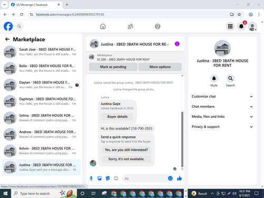Click the browser back arrow
Image resolution: width=264 pixels, height=198 pixels.
5,14
